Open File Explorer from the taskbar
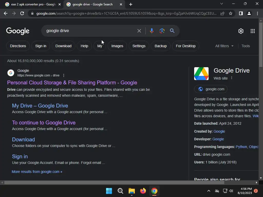This screenshot has width=263, height=197. pos(132,191)
